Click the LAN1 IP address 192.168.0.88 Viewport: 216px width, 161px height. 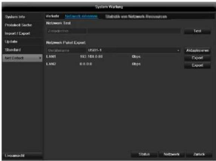91,57
